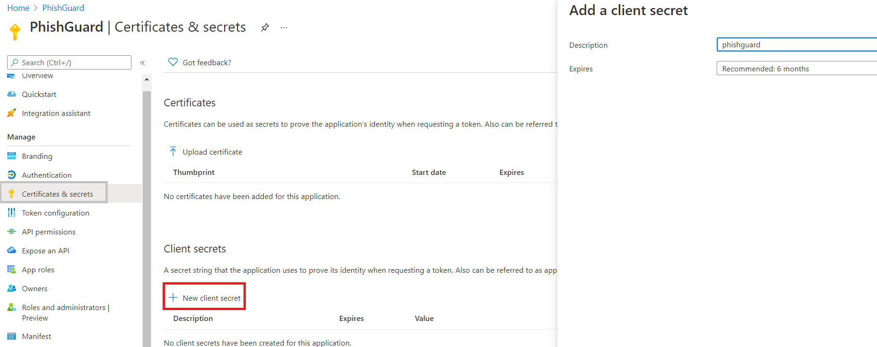Open Token configuration page

pyautogui.click(x=55, y=213)
